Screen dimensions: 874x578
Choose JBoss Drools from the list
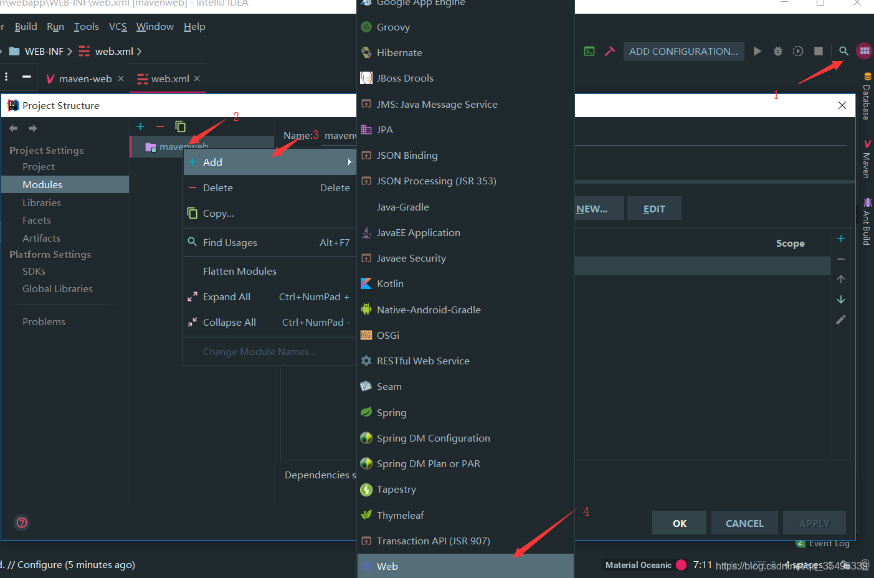click(x=465, y=78)
